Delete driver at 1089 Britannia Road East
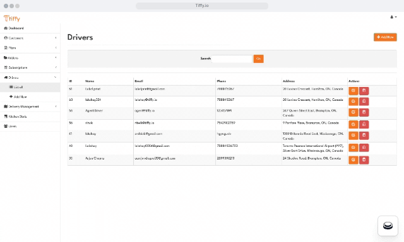404x242 pixels. [x=364, y=135]
